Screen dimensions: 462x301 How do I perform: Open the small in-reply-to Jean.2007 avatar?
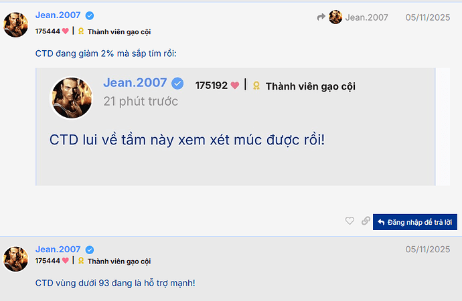335,17
